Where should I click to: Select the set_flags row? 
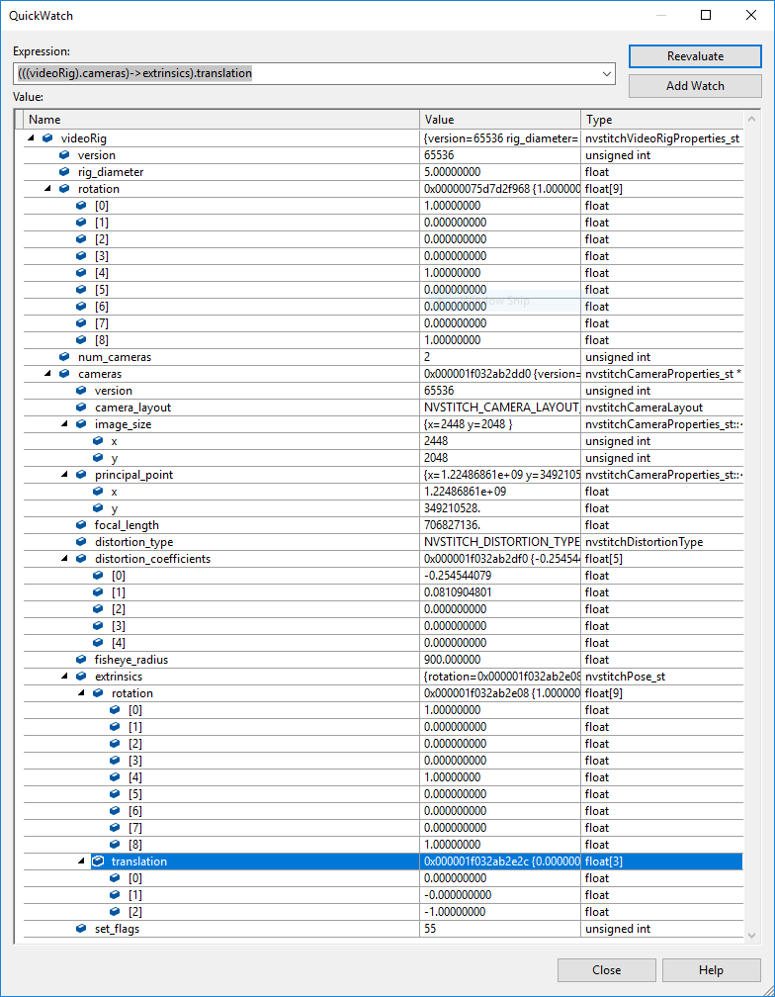pyautogui.click(x=384, y=929)
